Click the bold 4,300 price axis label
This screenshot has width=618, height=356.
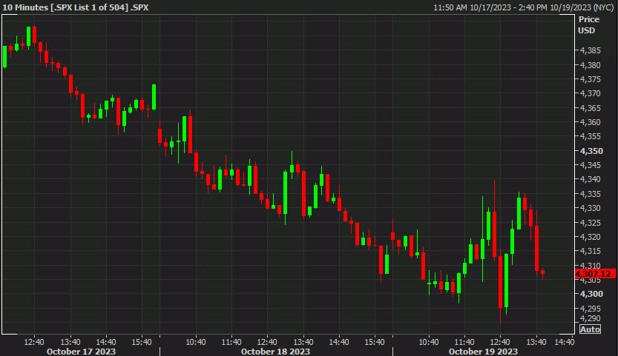pyautogui.click(x=591, y=294)
